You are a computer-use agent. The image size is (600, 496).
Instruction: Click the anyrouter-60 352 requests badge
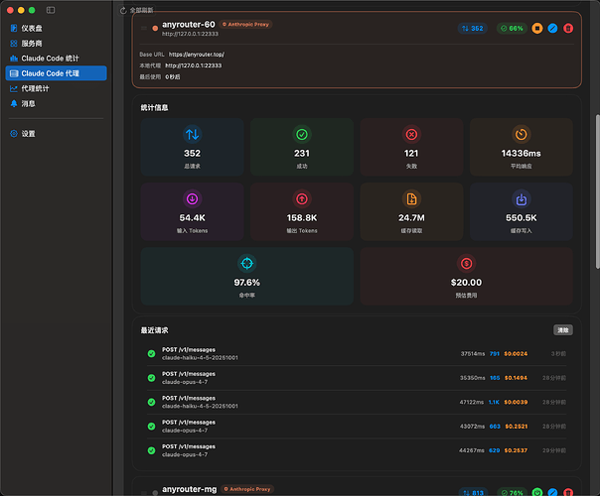click(x=472, y=29)
